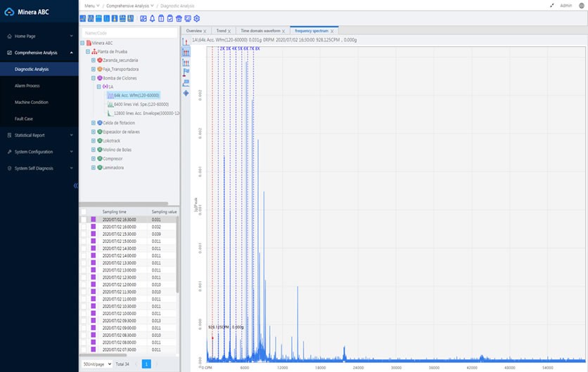The image size is (588, 372).
Task: Click the gear settings icon in the toolbar
Action: tap(197, 19)
